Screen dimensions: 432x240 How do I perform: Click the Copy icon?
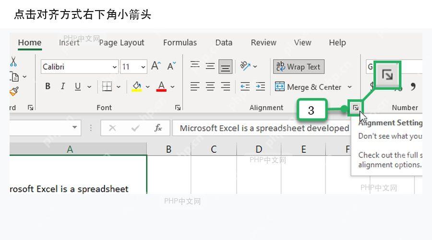(14, 77)
